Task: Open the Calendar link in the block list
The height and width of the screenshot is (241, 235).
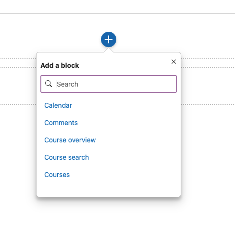Action: point(58,105)
